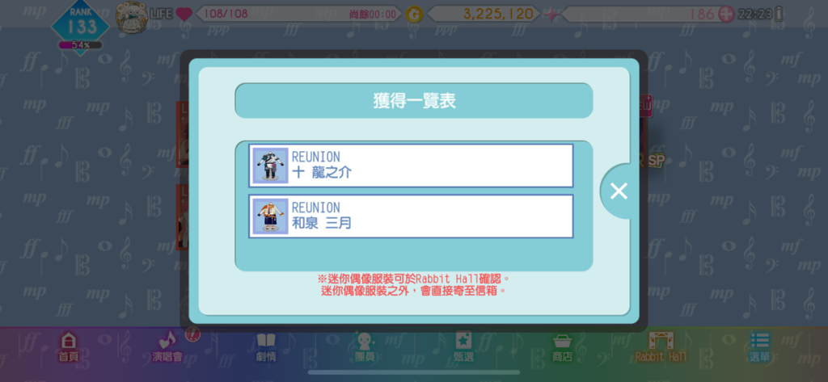828x382 pixels.
Task: Tap the red plus to add stellar stones
Action: (727, 15)
